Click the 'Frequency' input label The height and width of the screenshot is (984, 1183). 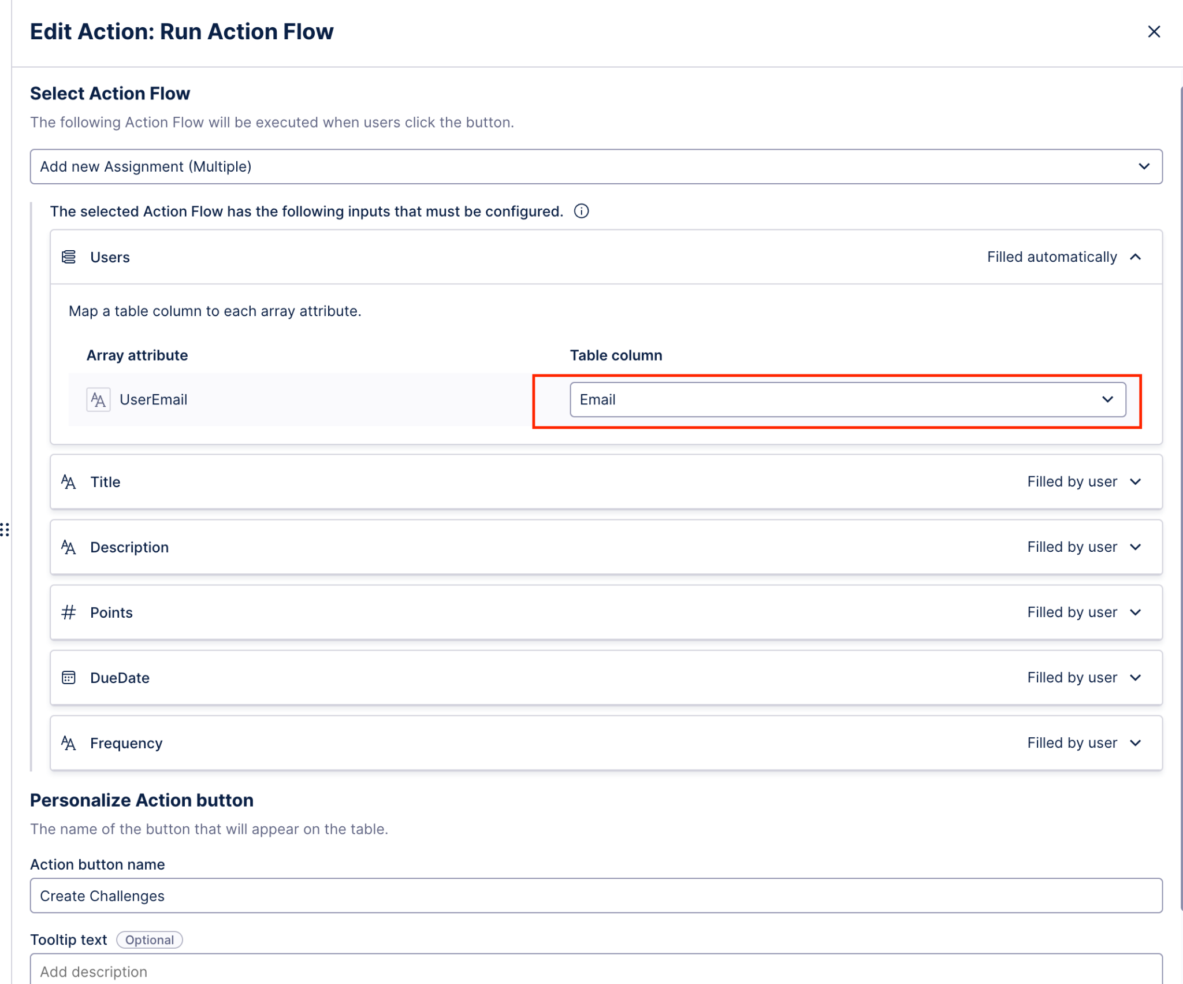tap(126, 743)
